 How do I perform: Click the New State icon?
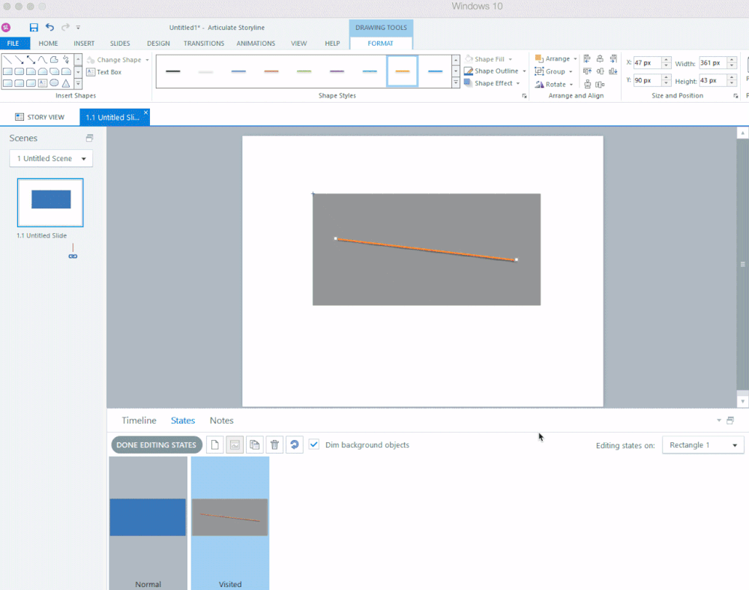tap(215, 445)
